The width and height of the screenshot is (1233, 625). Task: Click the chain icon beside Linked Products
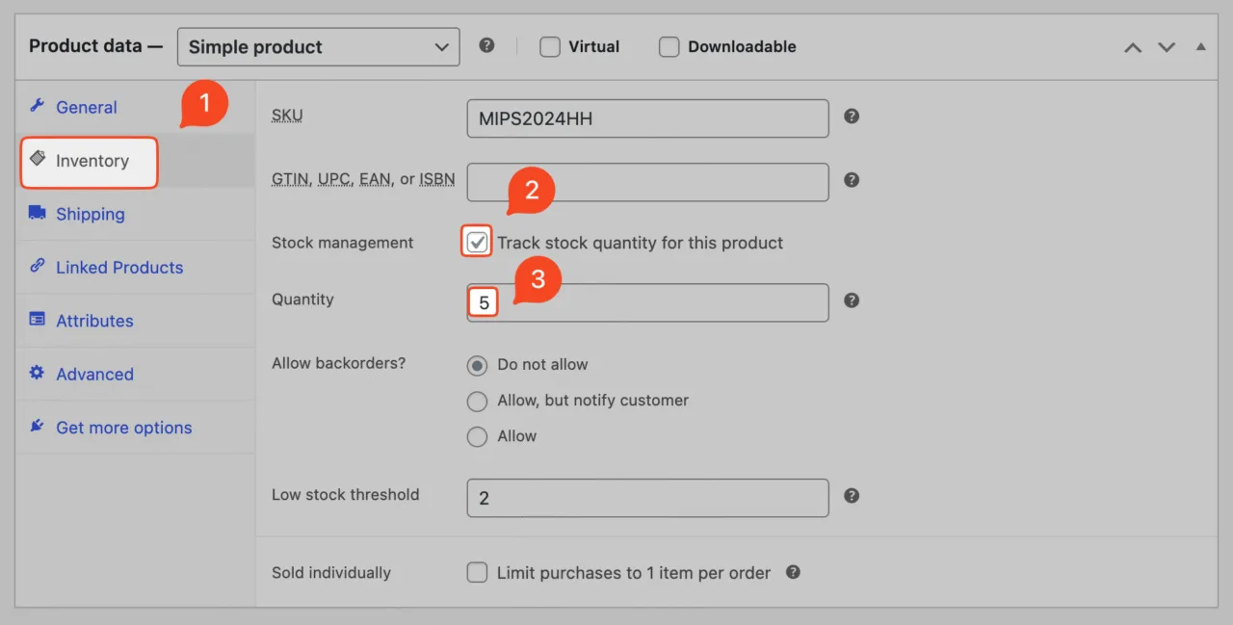tap(38, 266)
